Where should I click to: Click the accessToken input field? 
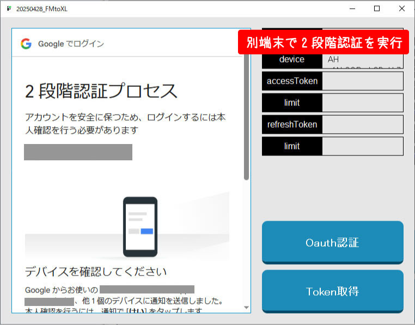point(363,81)
